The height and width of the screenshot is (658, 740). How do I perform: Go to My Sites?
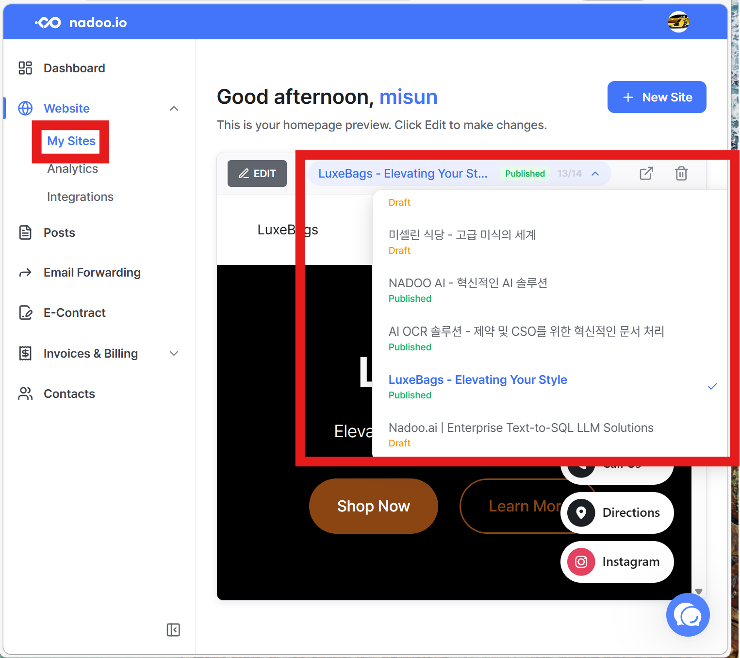tap(71, 141)
